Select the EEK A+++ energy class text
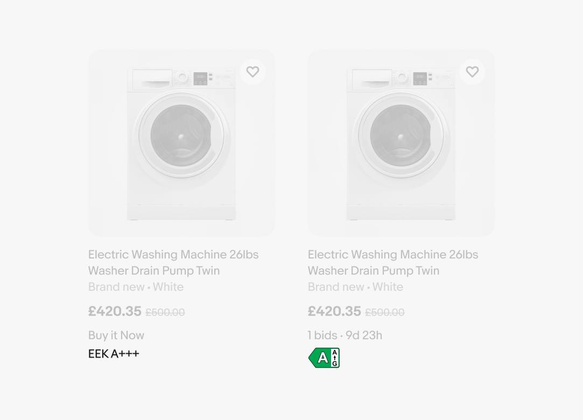583x420 pixels. [x=114, y=354]
